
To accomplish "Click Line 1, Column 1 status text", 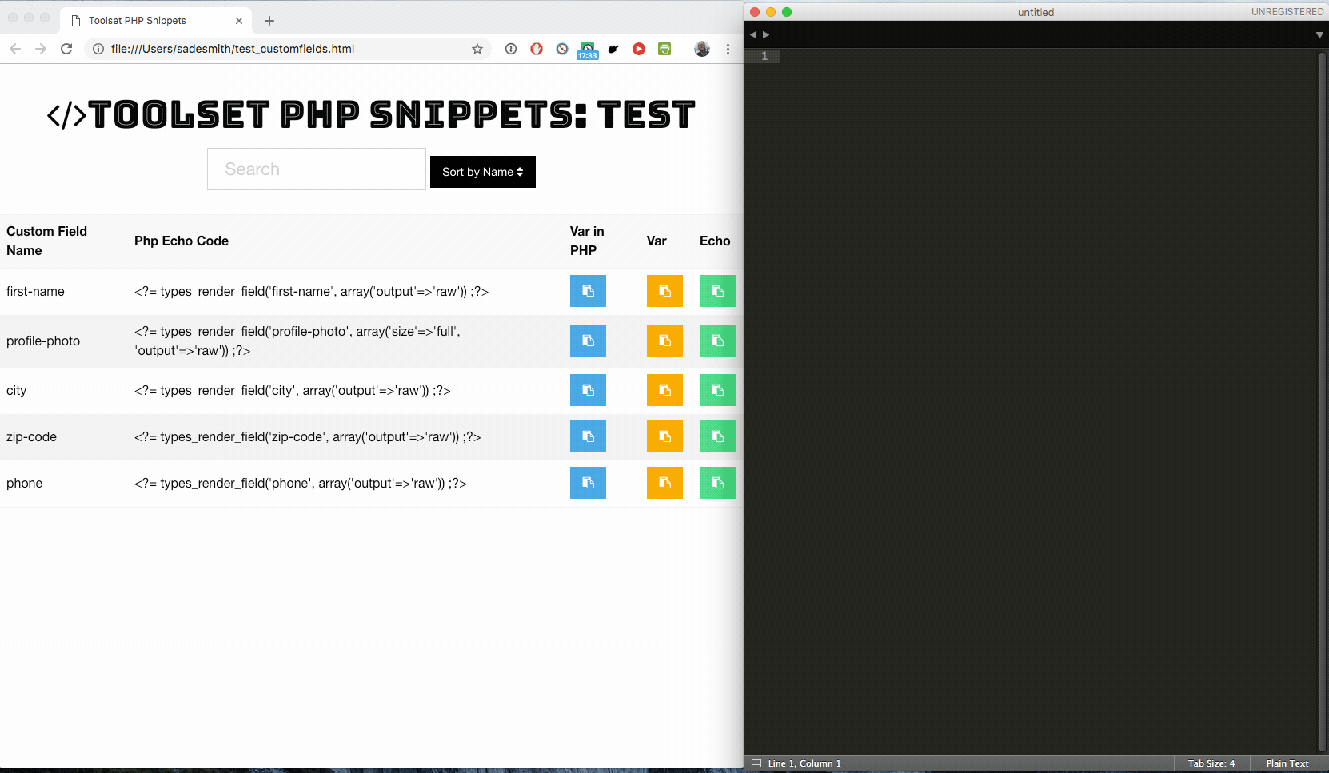I will 804,763.
